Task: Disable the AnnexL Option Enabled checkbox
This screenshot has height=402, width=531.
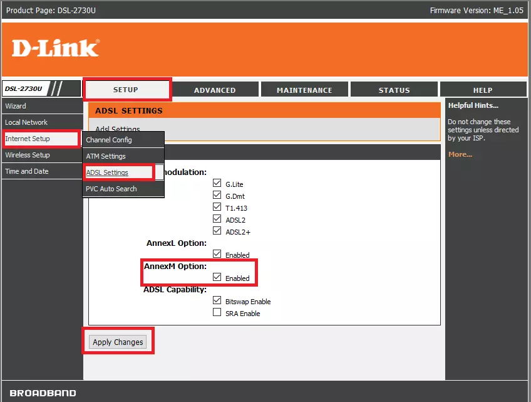Action: coord(217,254)
